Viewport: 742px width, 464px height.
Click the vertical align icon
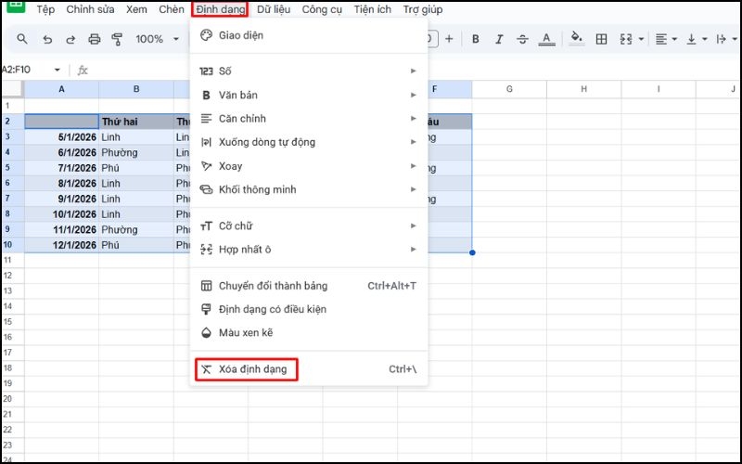(691, 39)
